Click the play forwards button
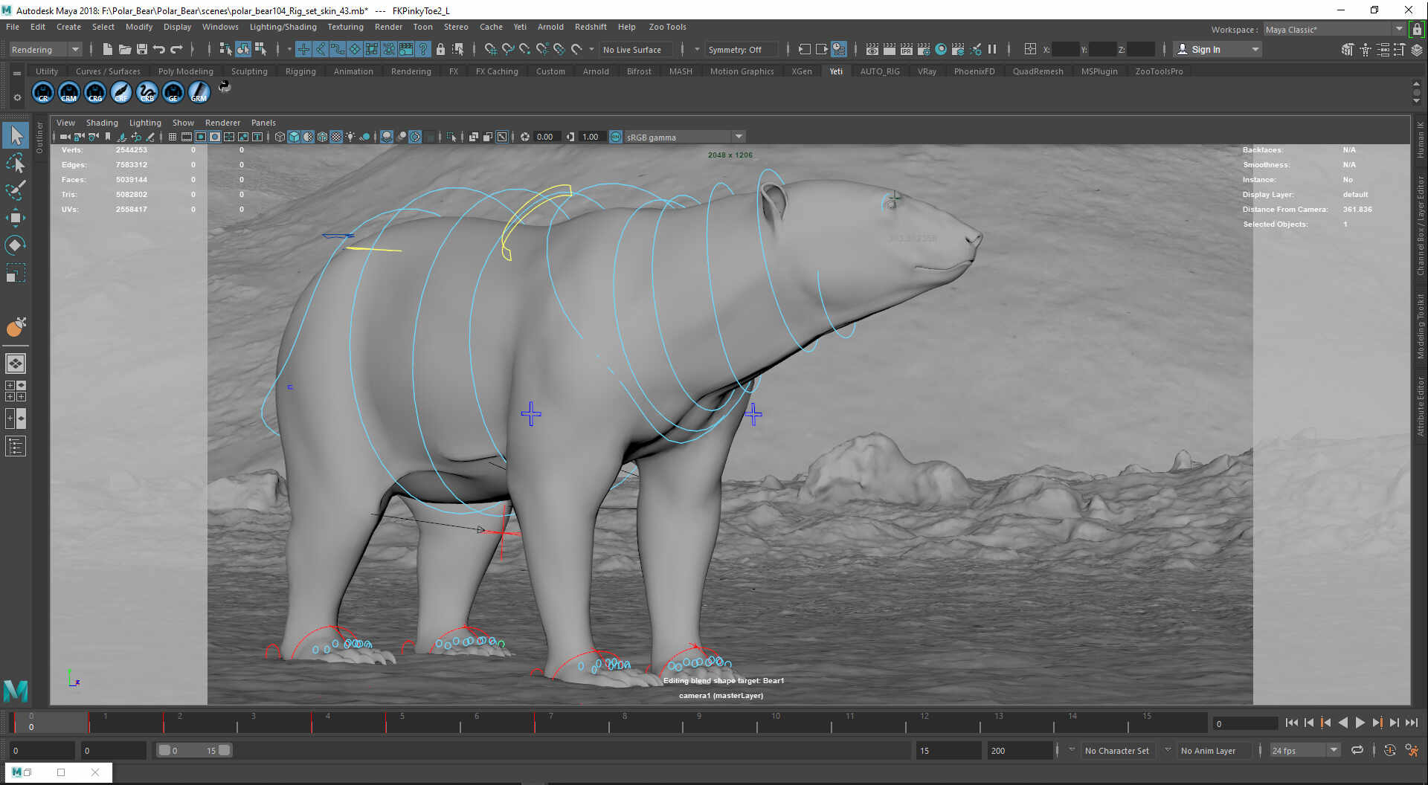1428x785 pixels. (1360, 723)
